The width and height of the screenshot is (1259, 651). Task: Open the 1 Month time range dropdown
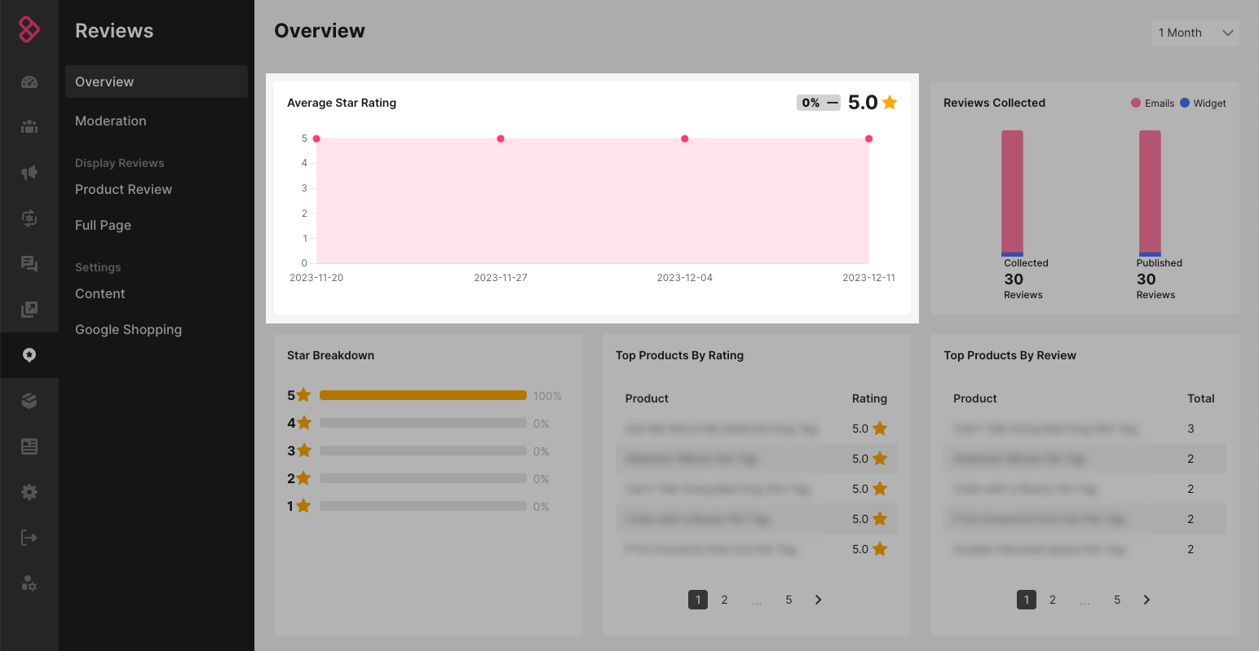click(x=1195, y=33)
